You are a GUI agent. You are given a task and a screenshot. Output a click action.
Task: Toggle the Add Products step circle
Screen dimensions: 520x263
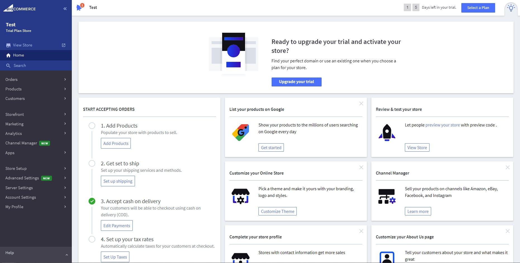[92, 126]
